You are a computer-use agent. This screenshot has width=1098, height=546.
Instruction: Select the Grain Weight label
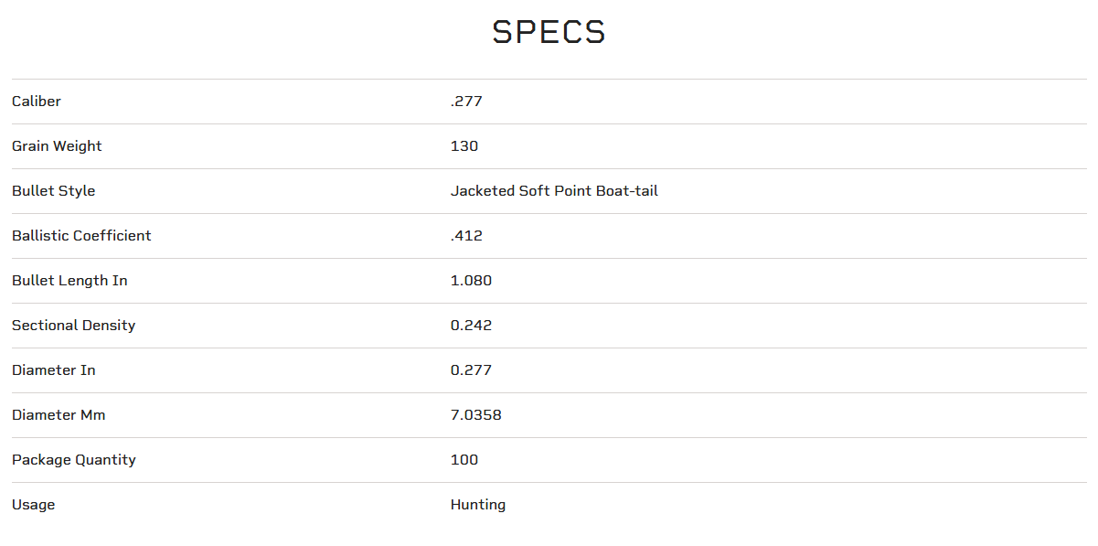(x=57, y=146)
